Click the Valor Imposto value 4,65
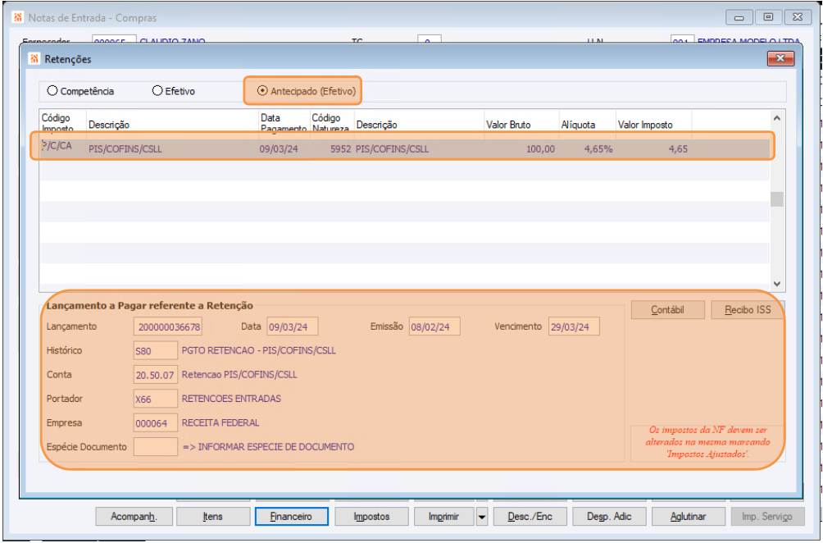The width and height of the screenshot is (823, 543). pyautogui.click(x=678, y=149)
